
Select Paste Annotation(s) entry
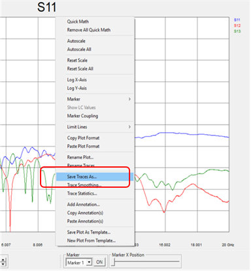[95, 221]
